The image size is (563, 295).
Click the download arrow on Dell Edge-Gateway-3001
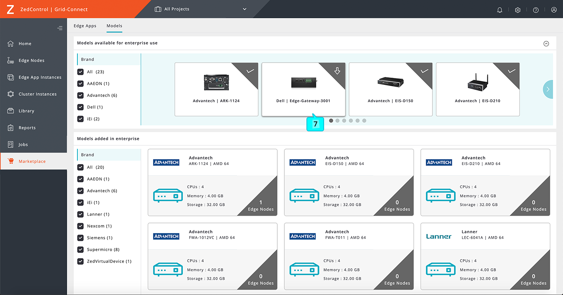[x=337, y=71]
